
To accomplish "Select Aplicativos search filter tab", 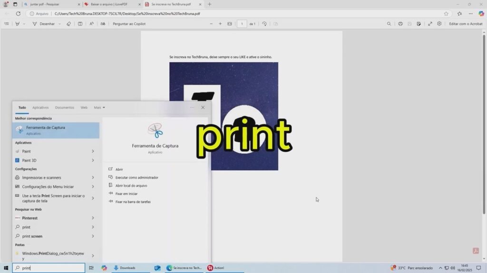I will tap(40, 108).
